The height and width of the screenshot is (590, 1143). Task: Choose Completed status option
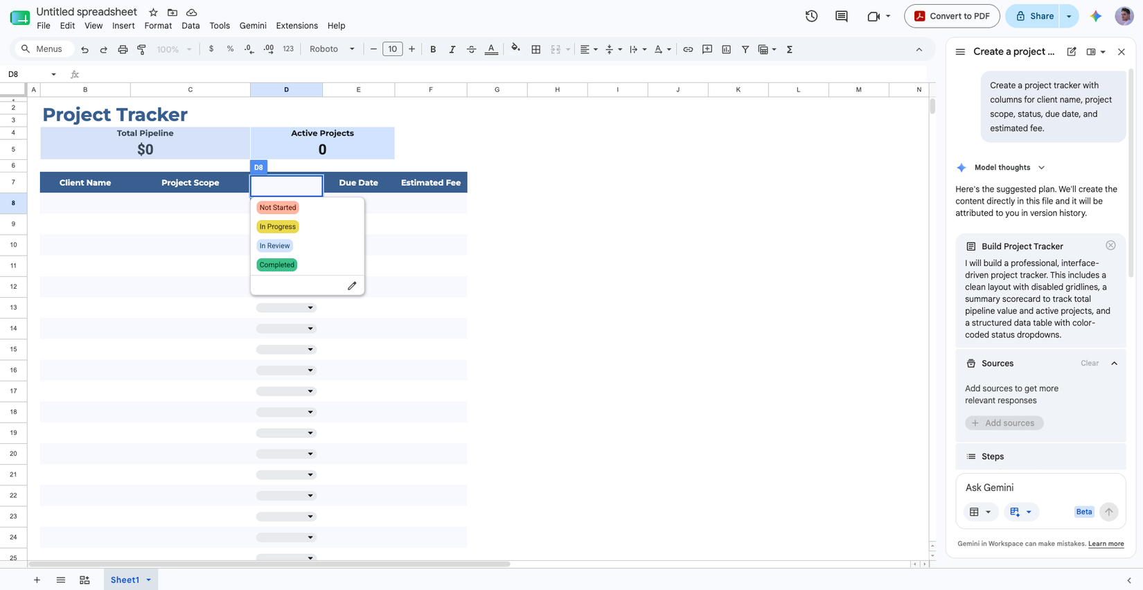click(x=276, y=265)
